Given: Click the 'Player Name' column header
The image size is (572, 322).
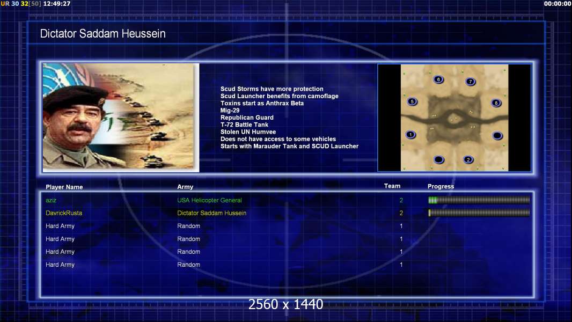Looking at the screenshot, I should click(x=64, y=187).
